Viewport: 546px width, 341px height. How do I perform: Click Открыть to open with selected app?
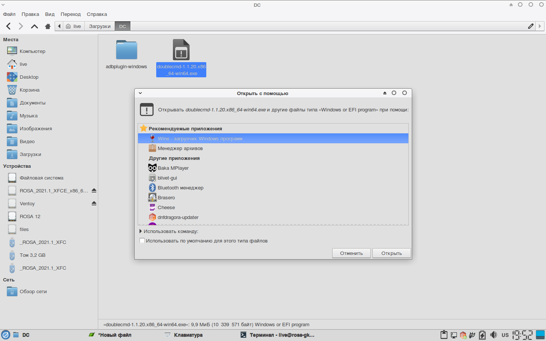[x=391, y=253]
